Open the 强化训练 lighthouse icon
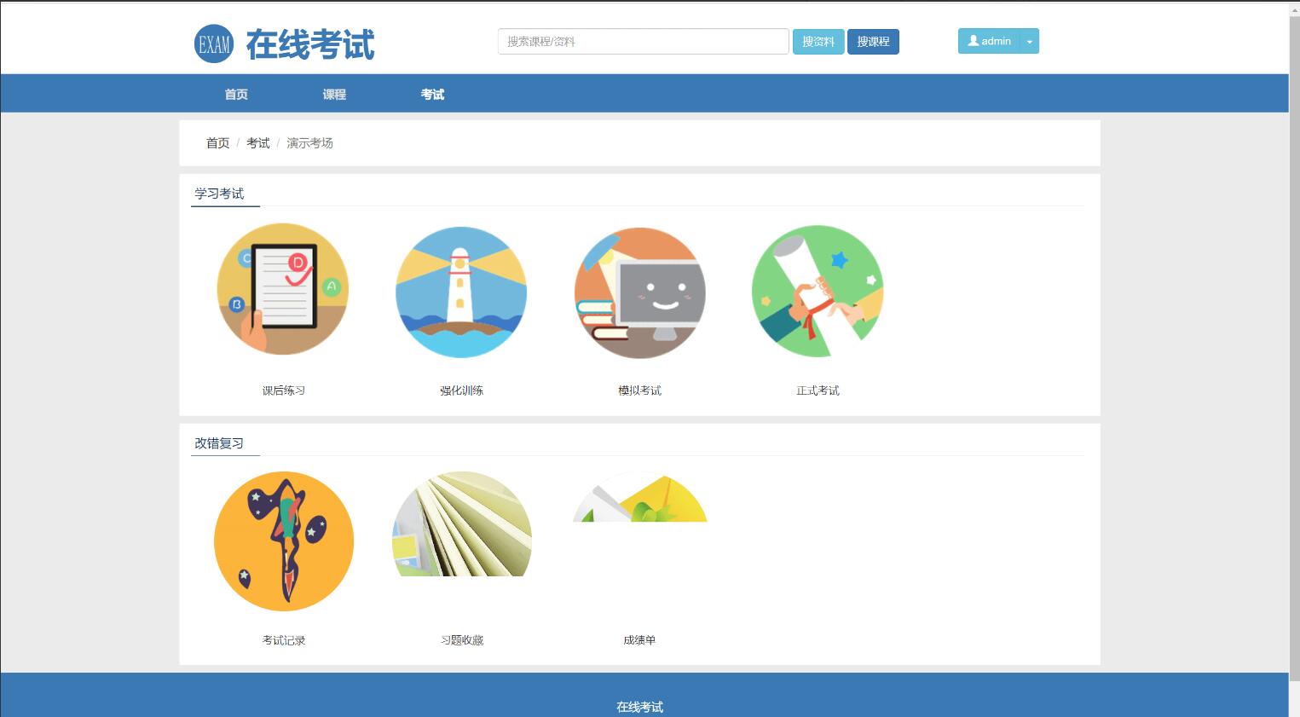The image size is (1300, 717). point(461,292)
